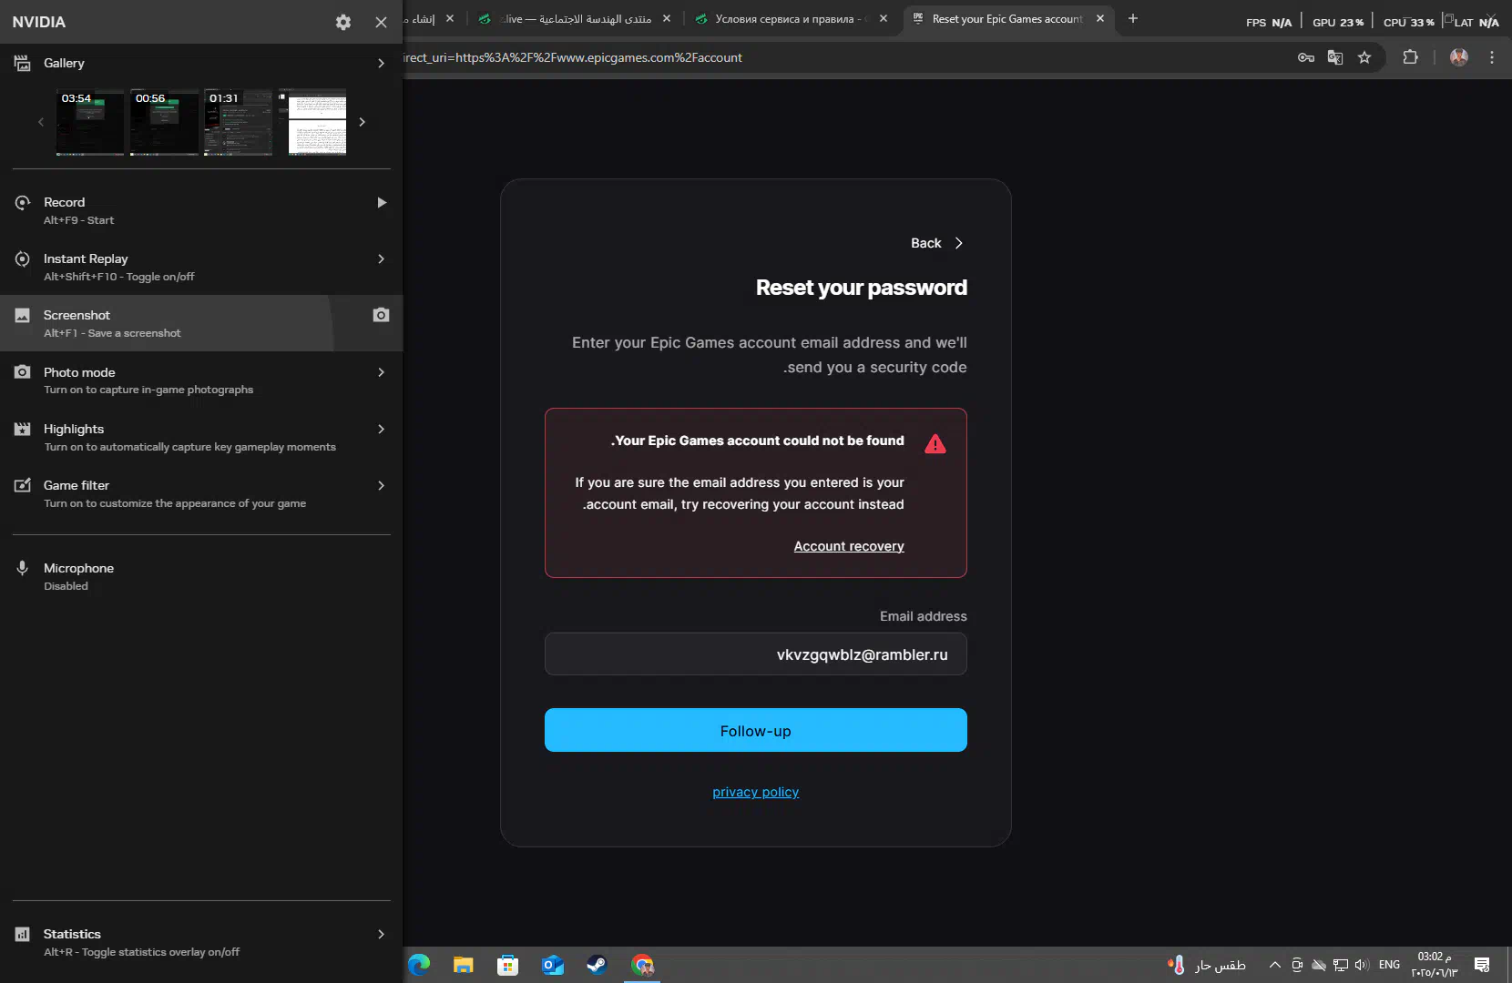
Task: Open saved passwords key icon
Action: (1306, 57)
